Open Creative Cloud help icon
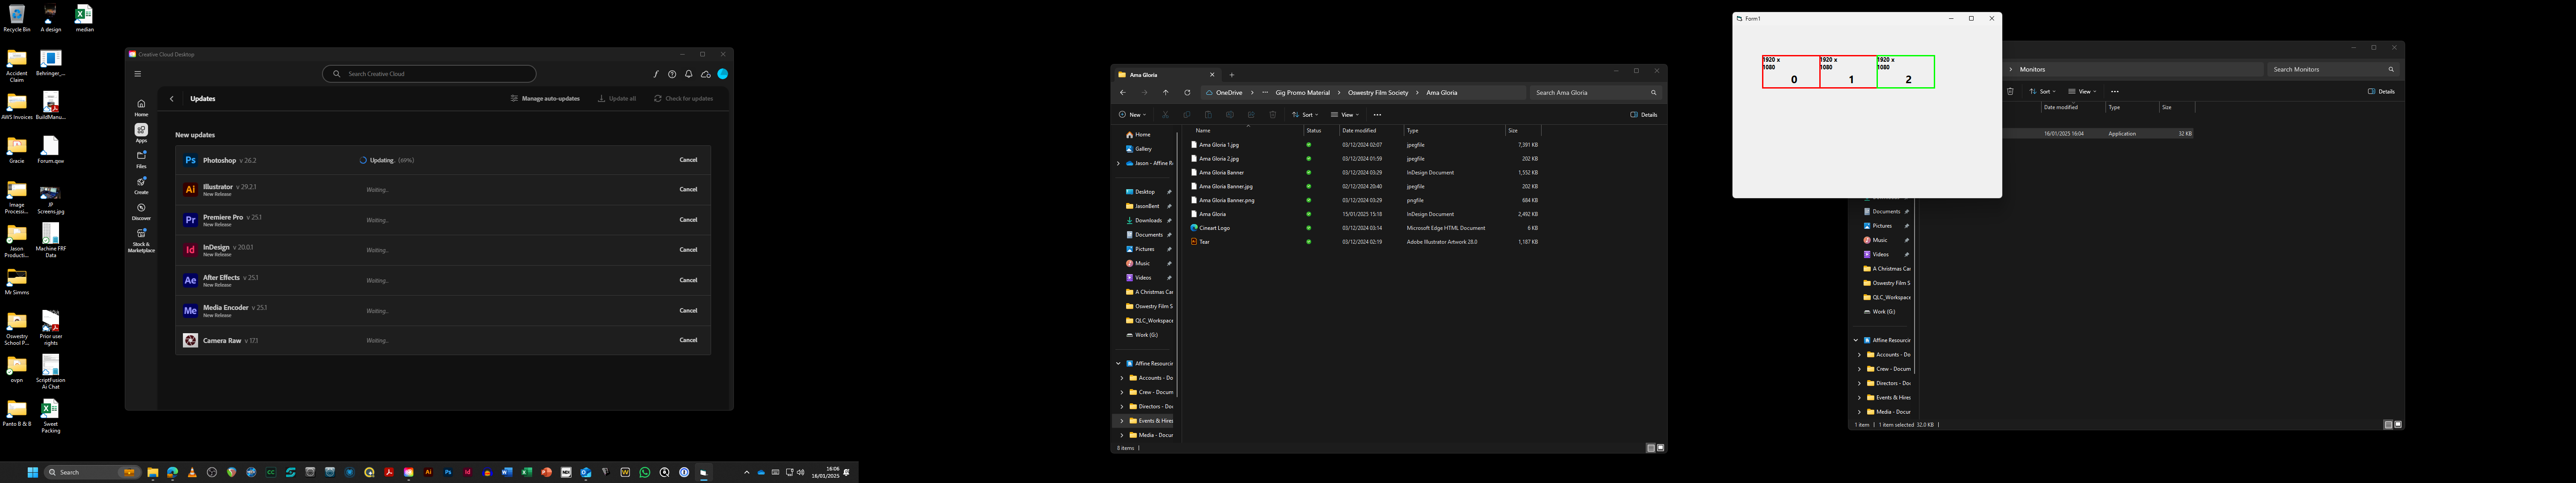Screen dimensions: 2576x483 point(672,74)
